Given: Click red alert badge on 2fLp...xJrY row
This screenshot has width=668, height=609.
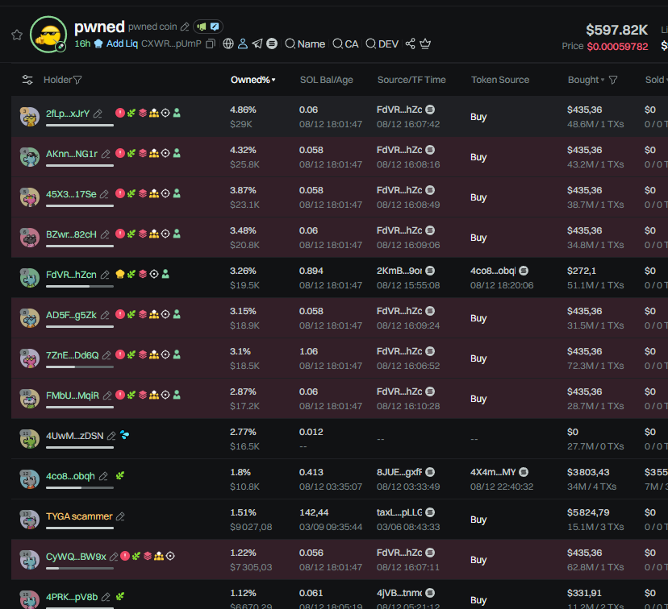Looking at the screenshot, I should coord(120,113).
